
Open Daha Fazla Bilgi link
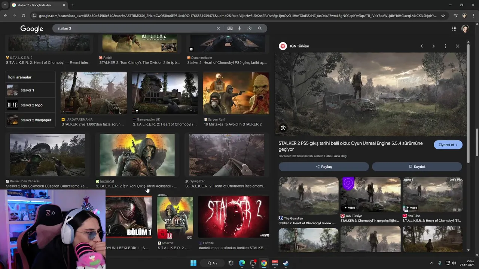[336, 156]
